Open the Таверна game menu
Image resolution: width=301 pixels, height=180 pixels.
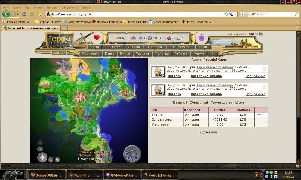[143, 54]
